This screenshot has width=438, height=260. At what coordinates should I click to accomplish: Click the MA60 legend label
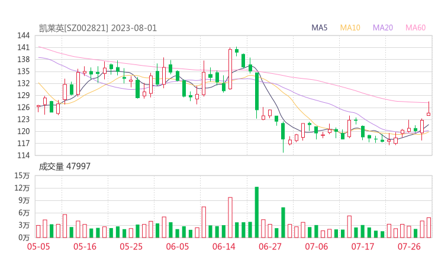[416, 28]
